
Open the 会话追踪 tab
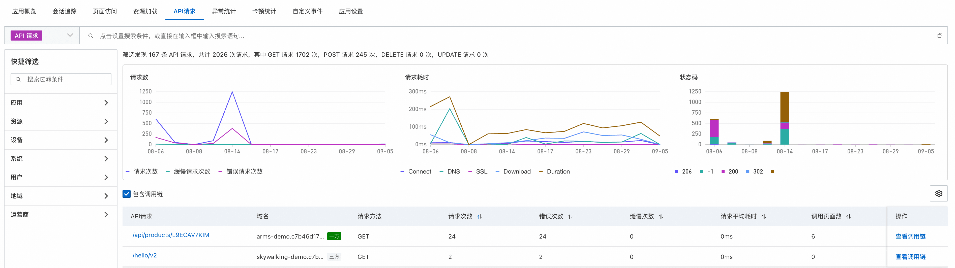pos(65,11)
